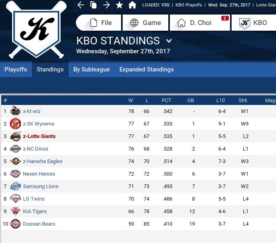Open the File menu
This screenshot has height=243, width=276.
pyautogui.click(x=99, y=23)
